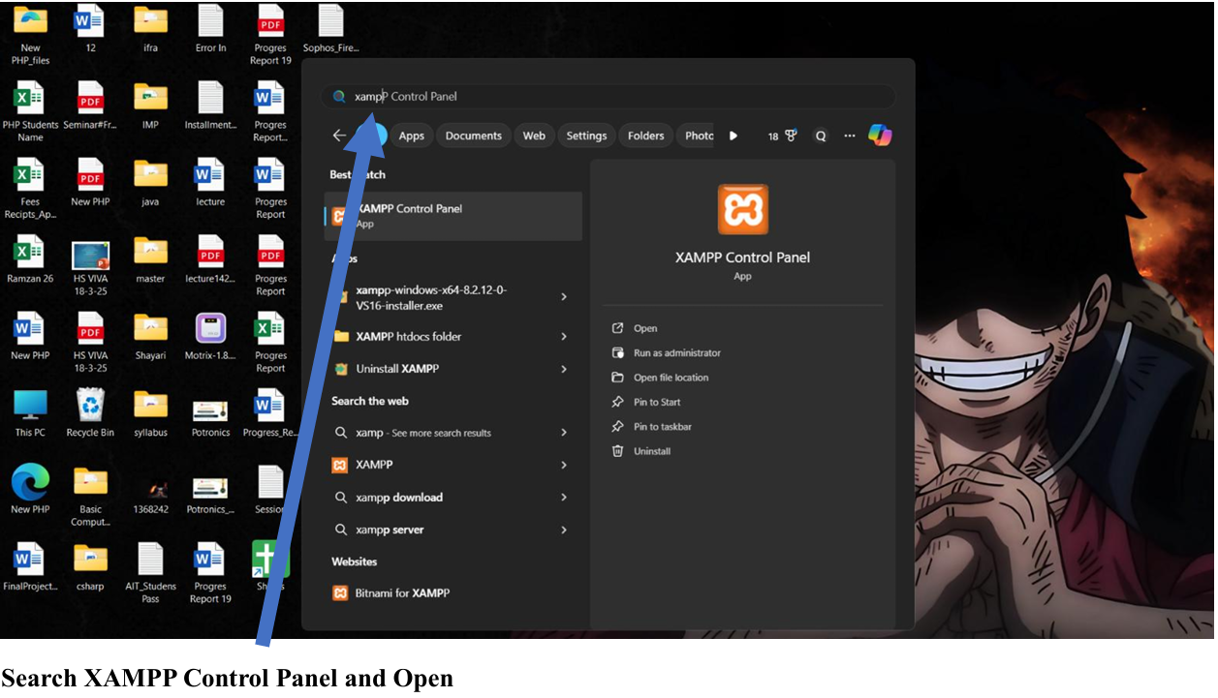The width and height of the screenshot is (1218, 698).
Task: Open Copilot from the search panel
Action: pos(880,136)
